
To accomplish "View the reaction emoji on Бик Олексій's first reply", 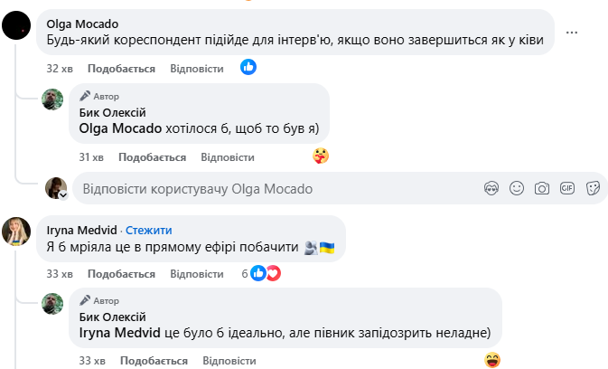I will coord(321,156).
